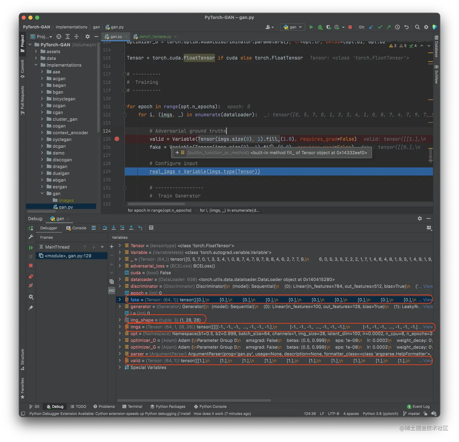
Task: Click the editor horizontal scrollbar
Action: coord(156,204)
